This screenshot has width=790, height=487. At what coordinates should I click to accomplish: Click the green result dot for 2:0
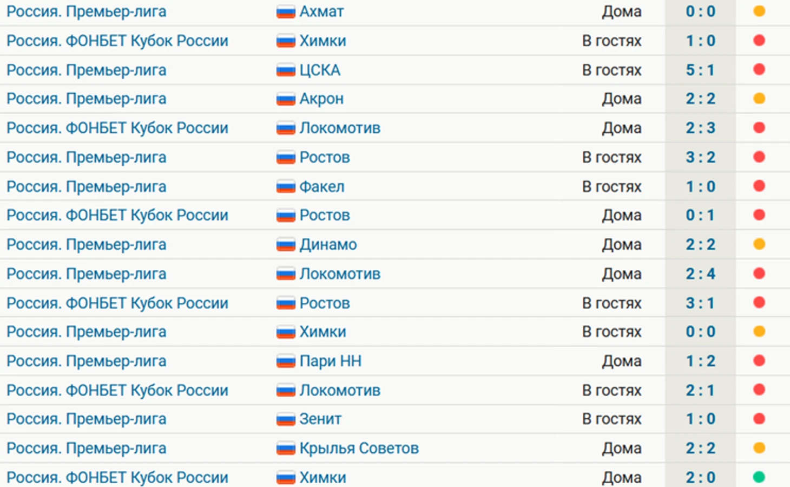(759, 477)
